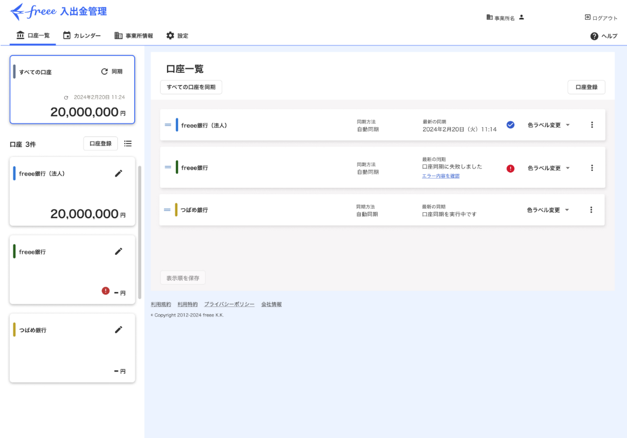Open the ヘルプ menu
Screen dimensions: 627x438
click(x=604, y=36)
